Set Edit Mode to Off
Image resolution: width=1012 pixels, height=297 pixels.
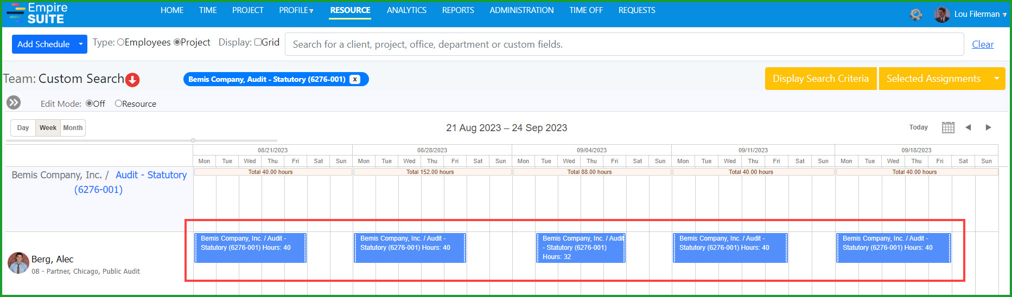(x=89, y=104)
